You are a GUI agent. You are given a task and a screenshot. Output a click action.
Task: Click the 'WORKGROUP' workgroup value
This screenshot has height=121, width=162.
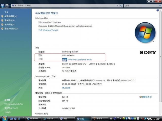pyautogui.click(x=68, y=108)
